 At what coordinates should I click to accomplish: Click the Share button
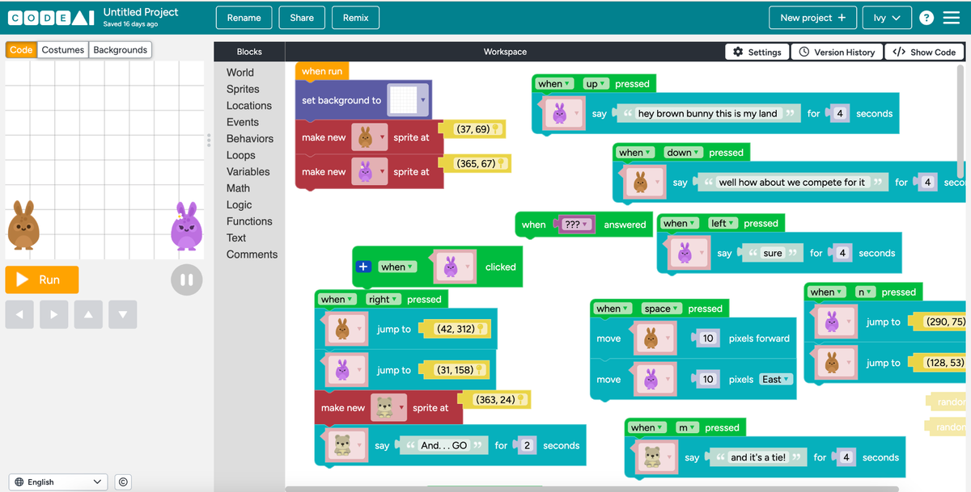point(302,18)
